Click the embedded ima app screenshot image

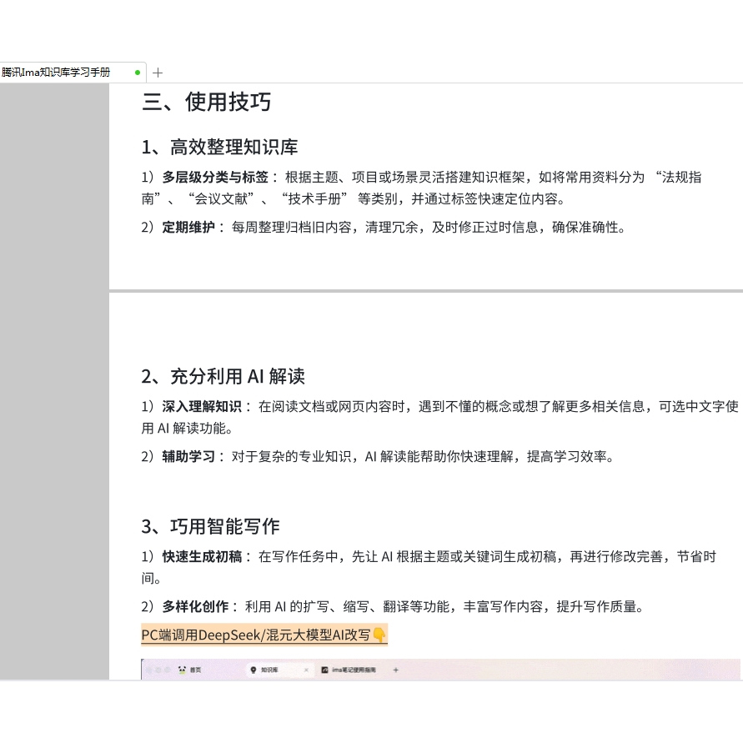coord(440,669)
